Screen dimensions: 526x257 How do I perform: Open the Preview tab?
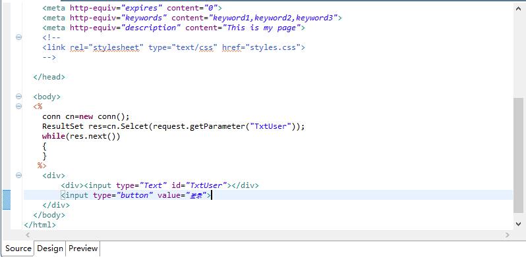click(83, 248)
